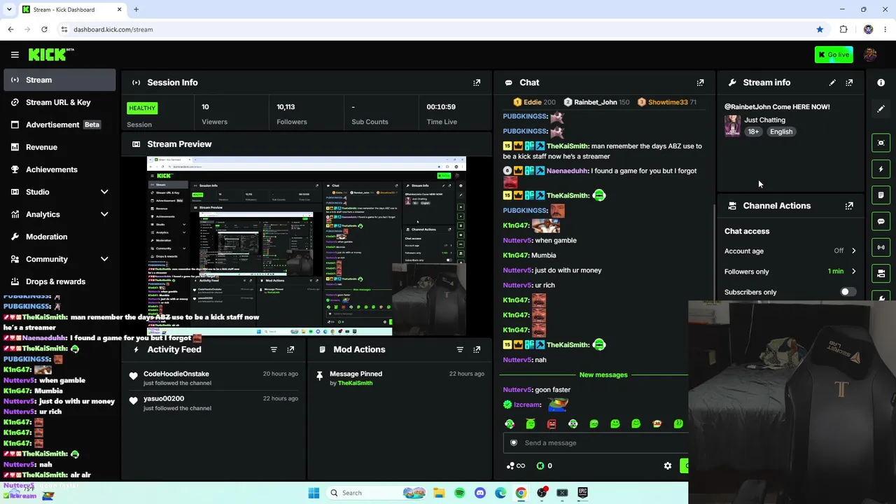
Task: Open the Achievements page
Action: [x=60, y=169]
